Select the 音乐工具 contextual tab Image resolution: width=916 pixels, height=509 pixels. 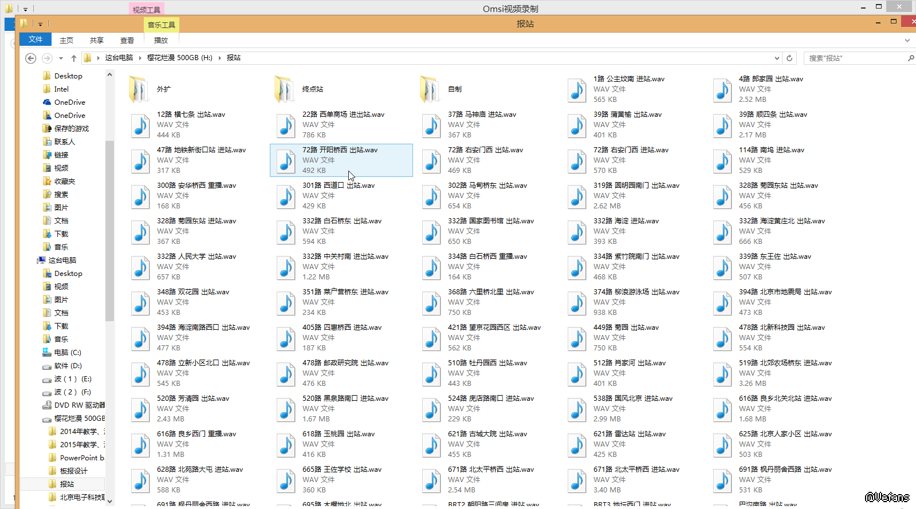click(x=162, y=25)
